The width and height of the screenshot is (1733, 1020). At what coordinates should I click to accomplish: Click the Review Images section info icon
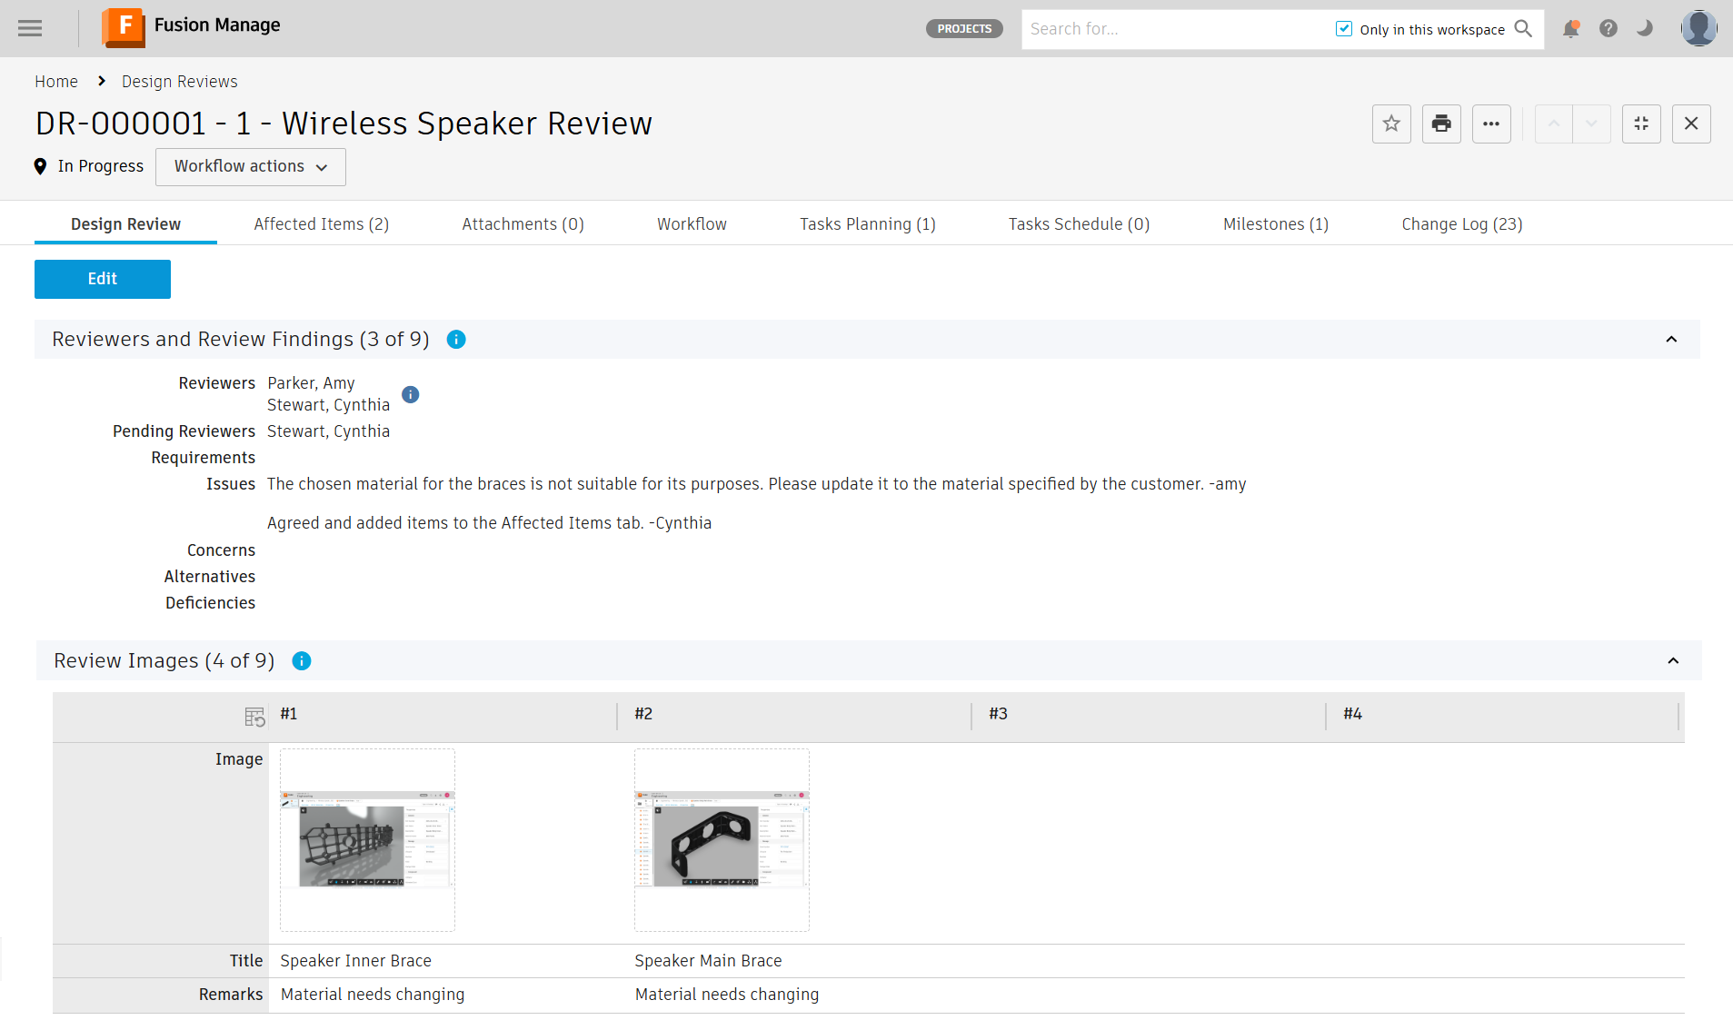pos(301,660)
